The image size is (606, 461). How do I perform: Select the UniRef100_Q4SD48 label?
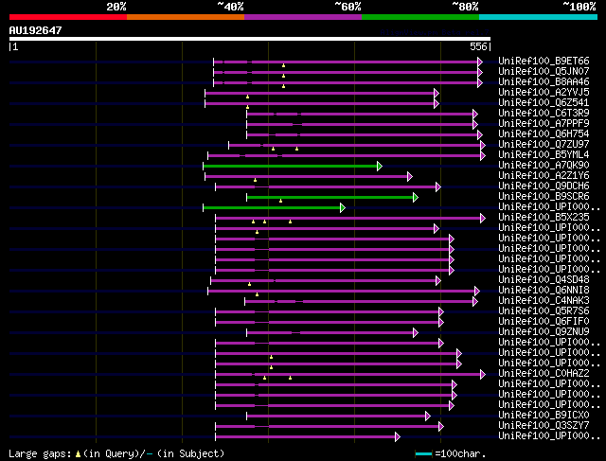tap(544, 280)
